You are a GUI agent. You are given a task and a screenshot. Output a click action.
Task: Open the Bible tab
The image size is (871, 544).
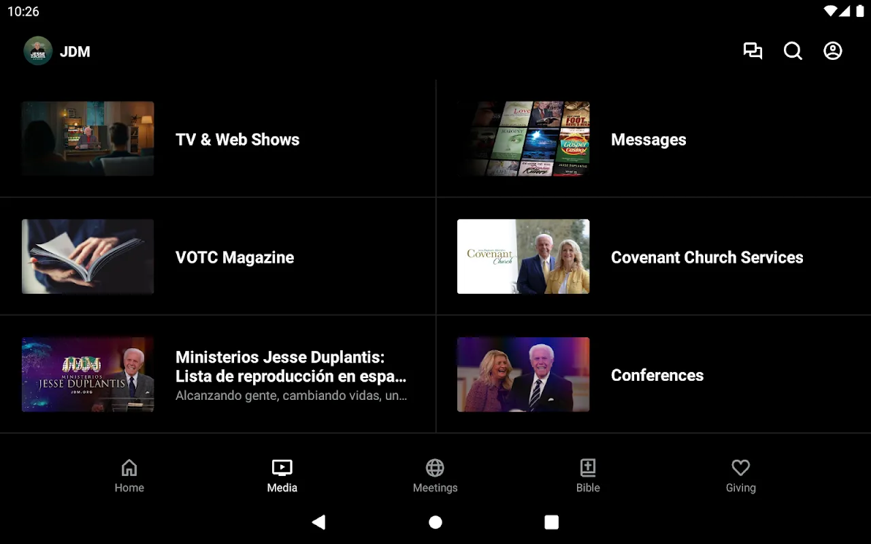(x=588, y=476)
